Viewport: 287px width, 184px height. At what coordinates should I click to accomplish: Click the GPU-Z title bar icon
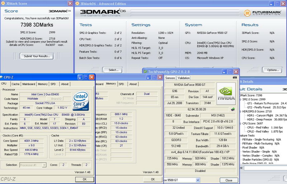[145, 72]
